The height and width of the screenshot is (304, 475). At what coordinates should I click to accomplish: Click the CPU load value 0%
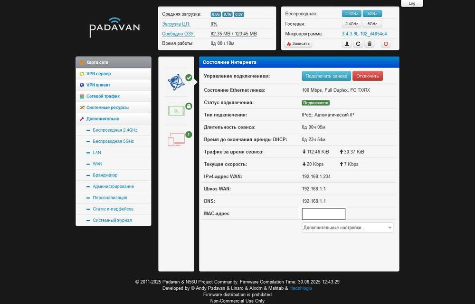214,24
